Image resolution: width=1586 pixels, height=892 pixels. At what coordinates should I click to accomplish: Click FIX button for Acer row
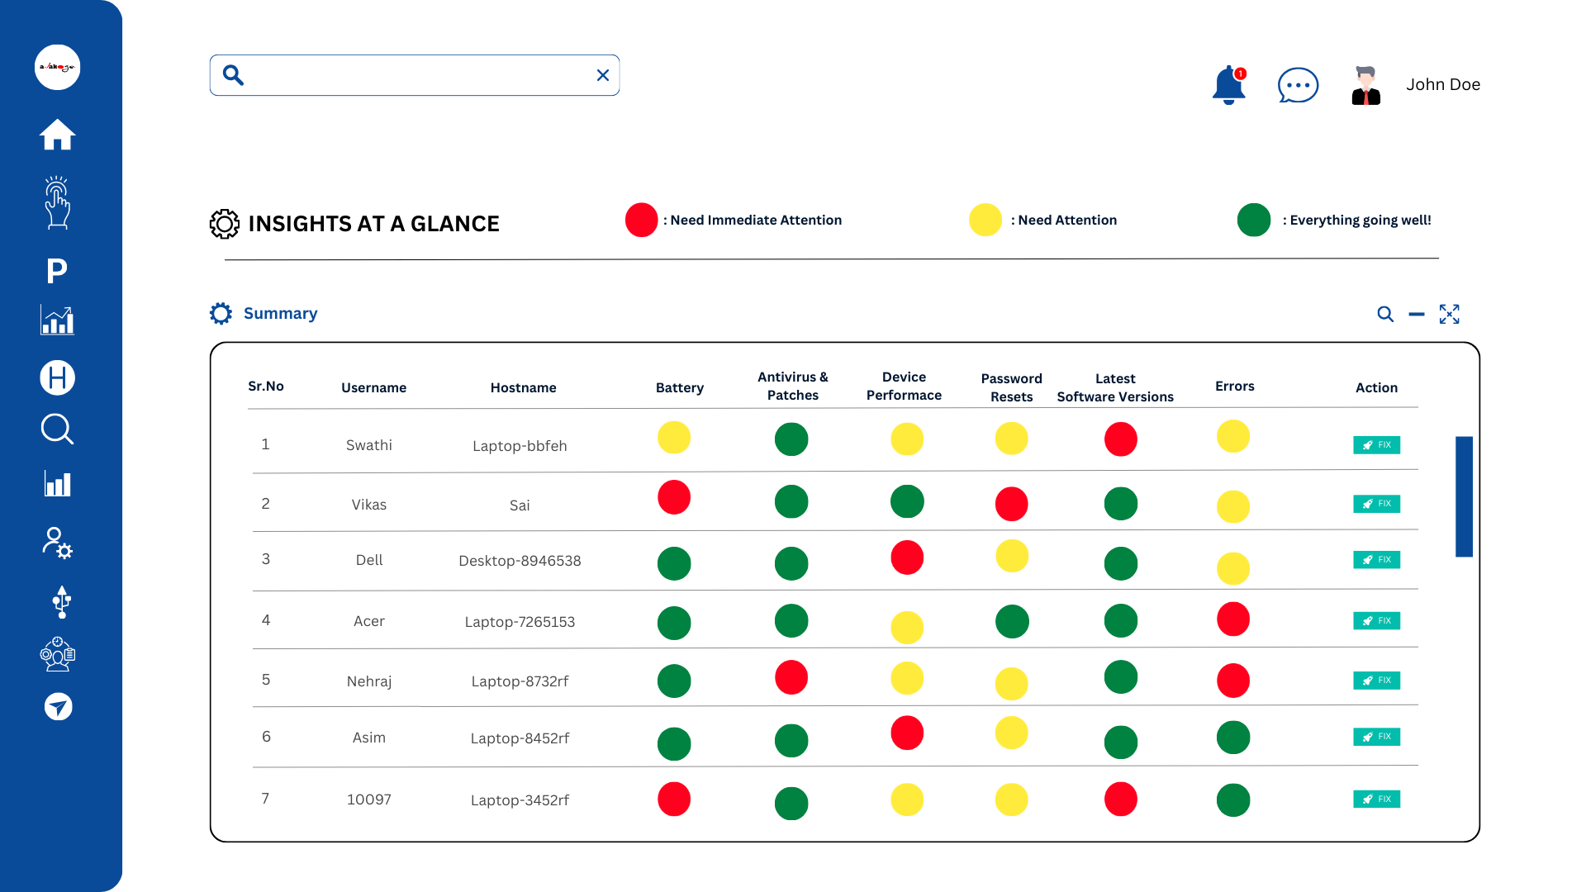click(1376, 621)
